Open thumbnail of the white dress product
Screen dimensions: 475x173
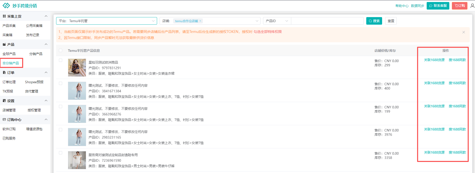click(77, 160)
